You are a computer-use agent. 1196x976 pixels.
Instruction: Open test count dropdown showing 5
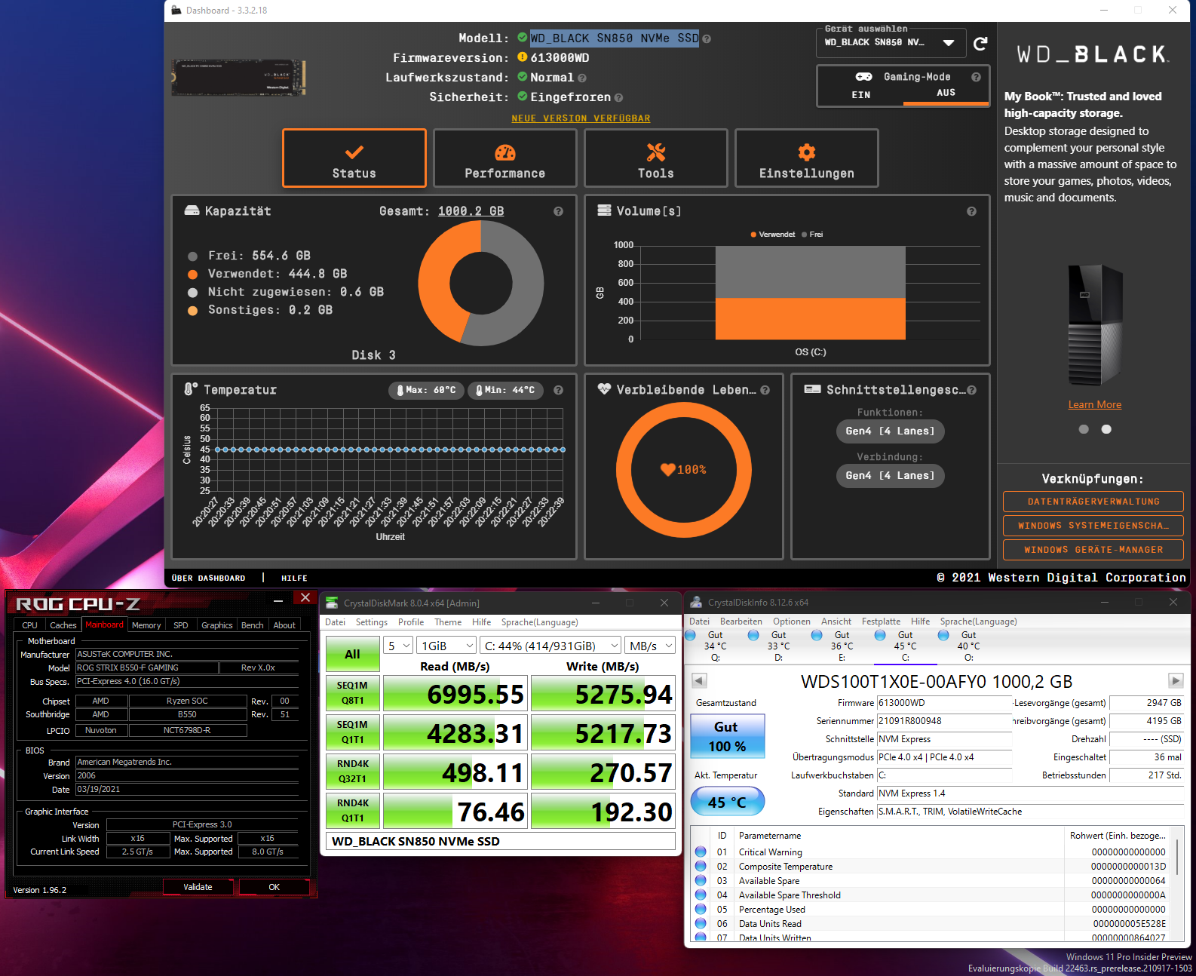tap(398, 646)
